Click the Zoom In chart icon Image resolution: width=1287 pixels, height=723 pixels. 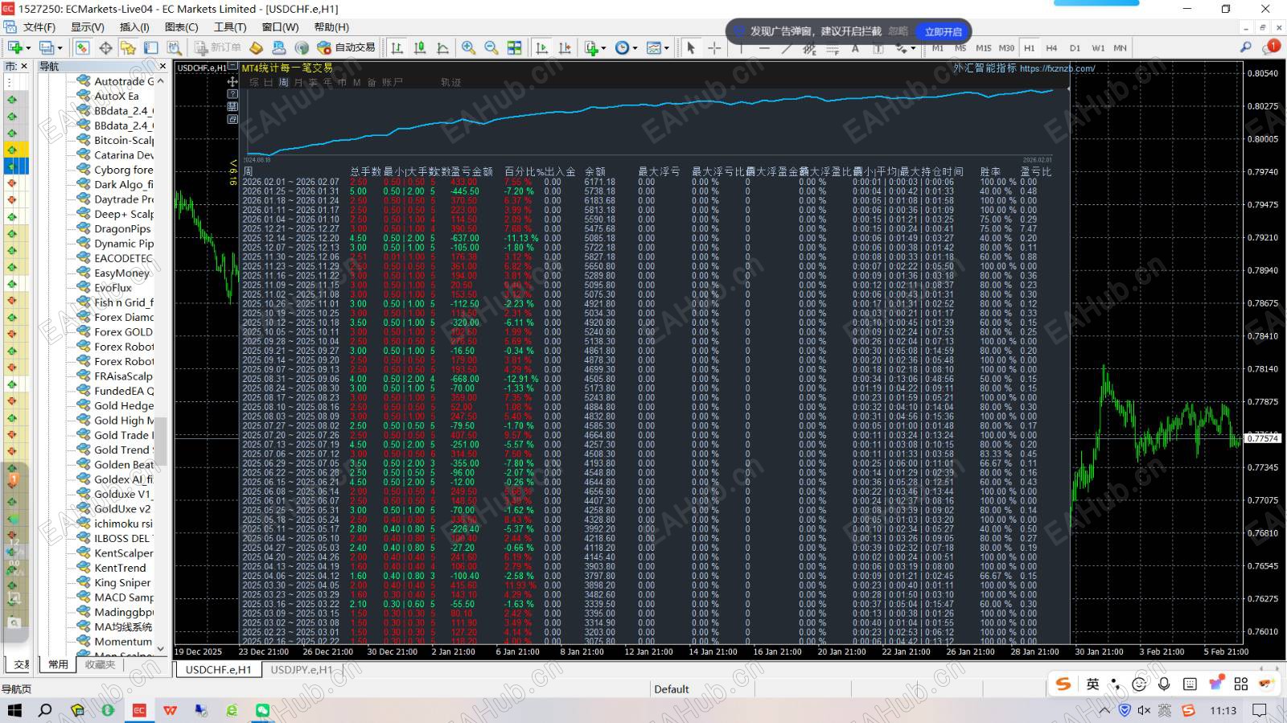[468, 48]
